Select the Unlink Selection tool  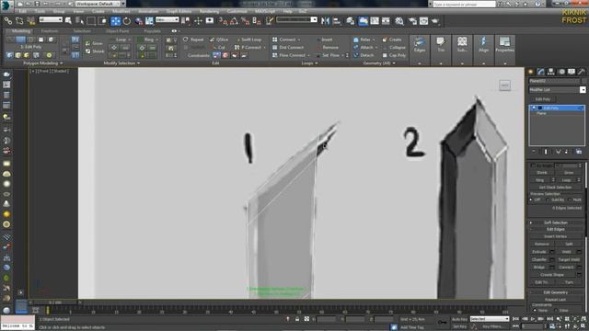coord(19,21)
